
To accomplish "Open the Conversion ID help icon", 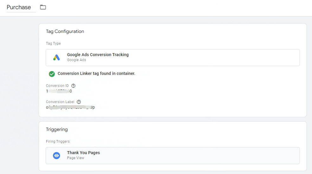I will (x=74, y=86).
